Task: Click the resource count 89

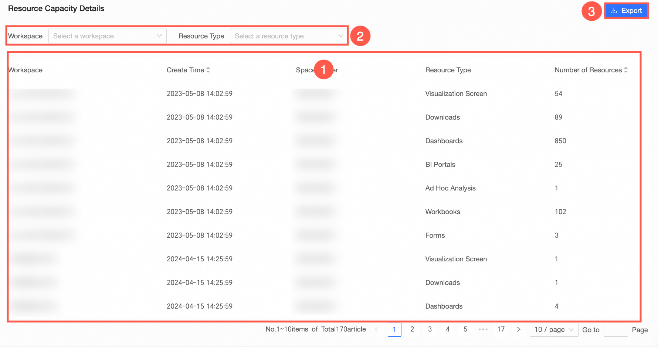Action: (x=559, y=117)
